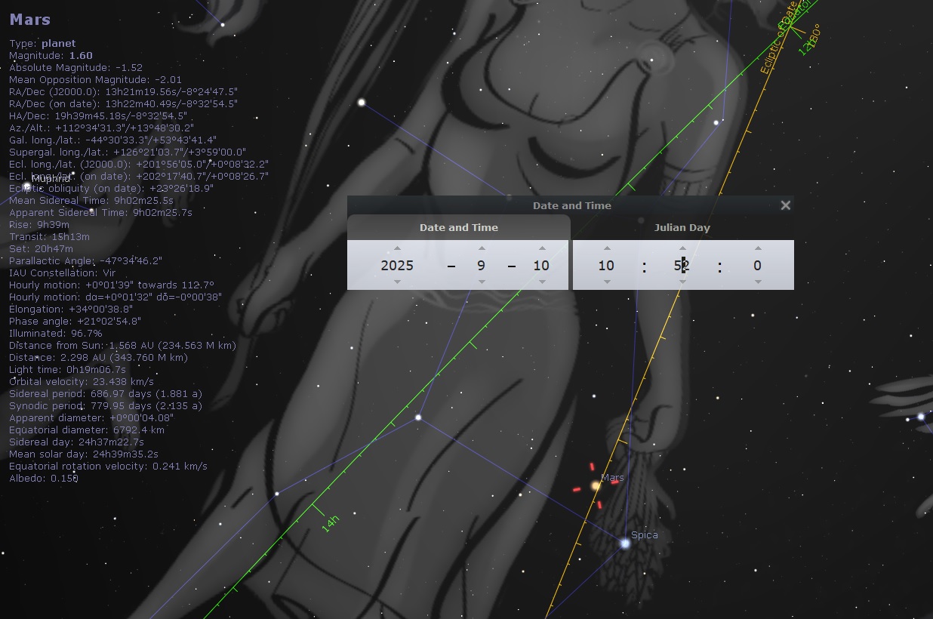This screenshot has width=933, height=619.
Task: Click the month down arrow
Action: point(482,282)
